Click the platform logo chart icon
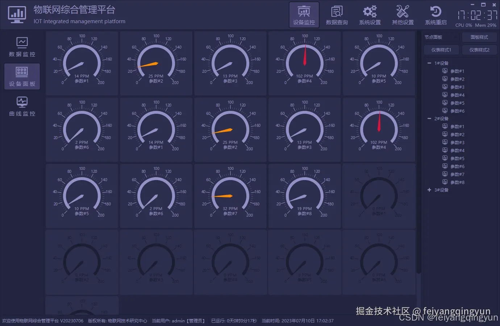Screen dimensions: 500x326 (x=17, y=15)
